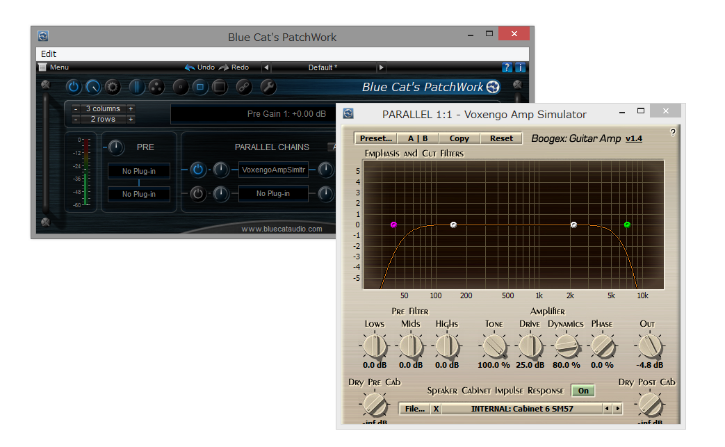Open the VoxengoAmpSimltr plug-in slot

[x=273, y=170]
